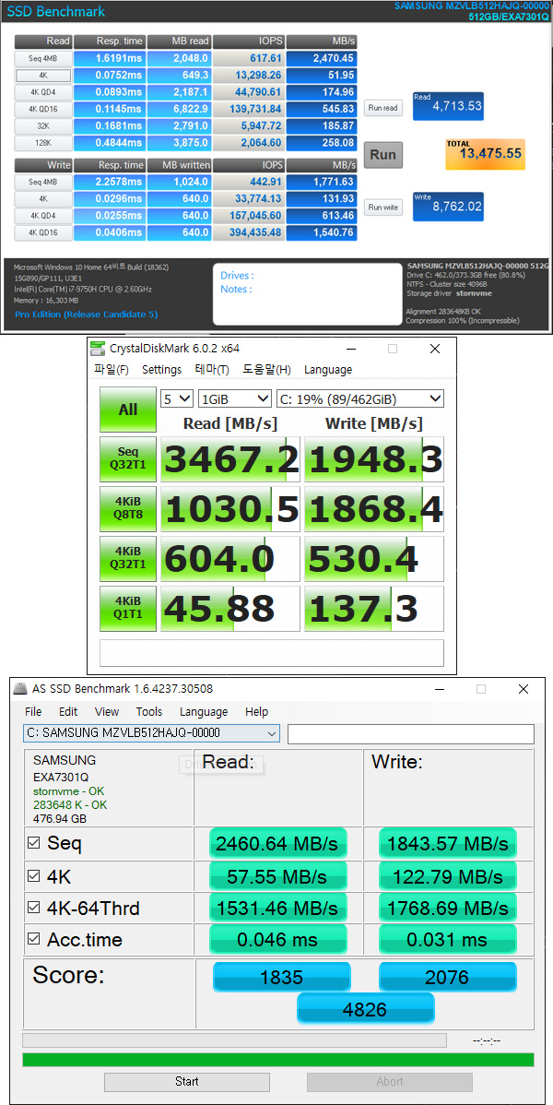553x1105 pixels.
Task: Click the 1948.3 sequential write result
Action: click(x=374, y=459)
